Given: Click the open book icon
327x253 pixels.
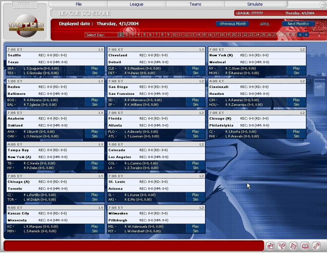Looking at the screenshot, I should coord(305,246).
